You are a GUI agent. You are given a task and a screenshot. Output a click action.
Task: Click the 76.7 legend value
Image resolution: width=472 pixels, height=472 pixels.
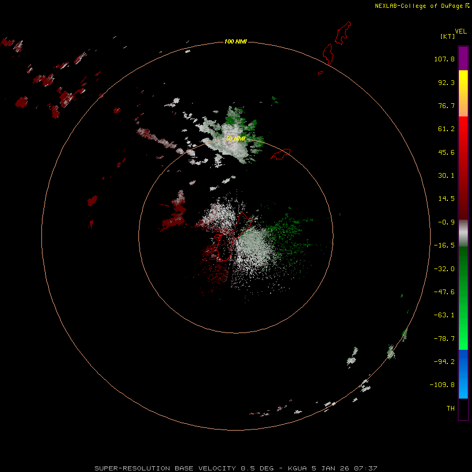pyautogui.click(x=446, y=105)
